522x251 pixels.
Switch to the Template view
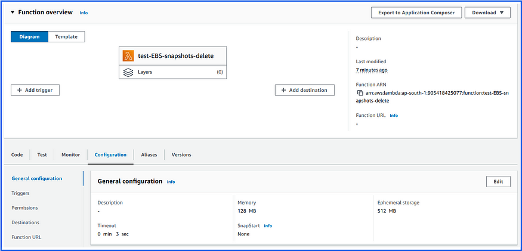(66, 36)
